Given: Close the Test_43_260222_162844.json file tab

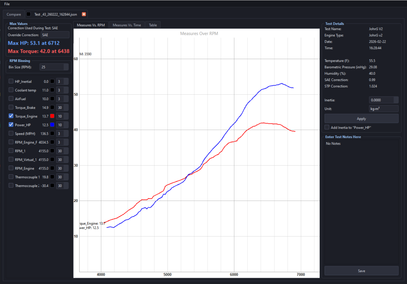Looking at the screenshot, I should pyautogui.click(x=83, y=14).
